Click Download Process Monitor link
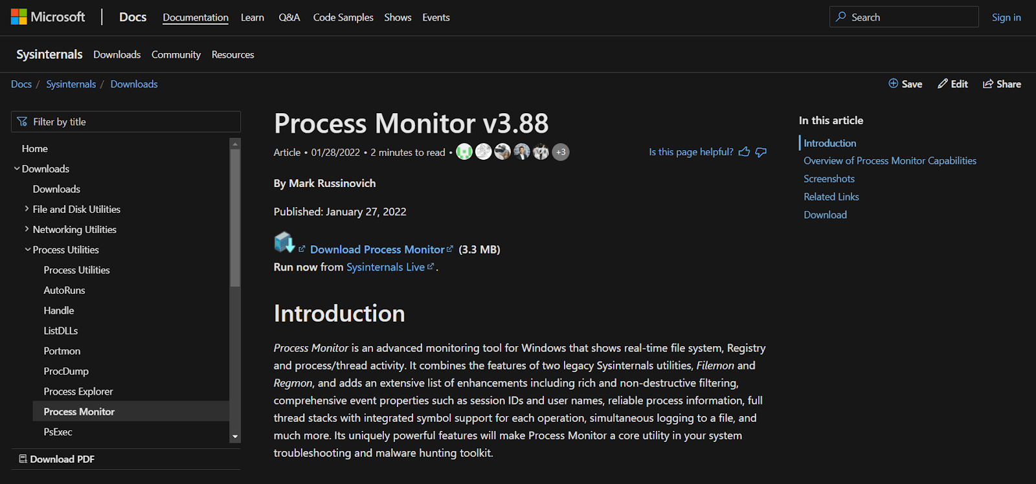Image resolution: width=1036 pixels, height=484 pixels. 377,249
